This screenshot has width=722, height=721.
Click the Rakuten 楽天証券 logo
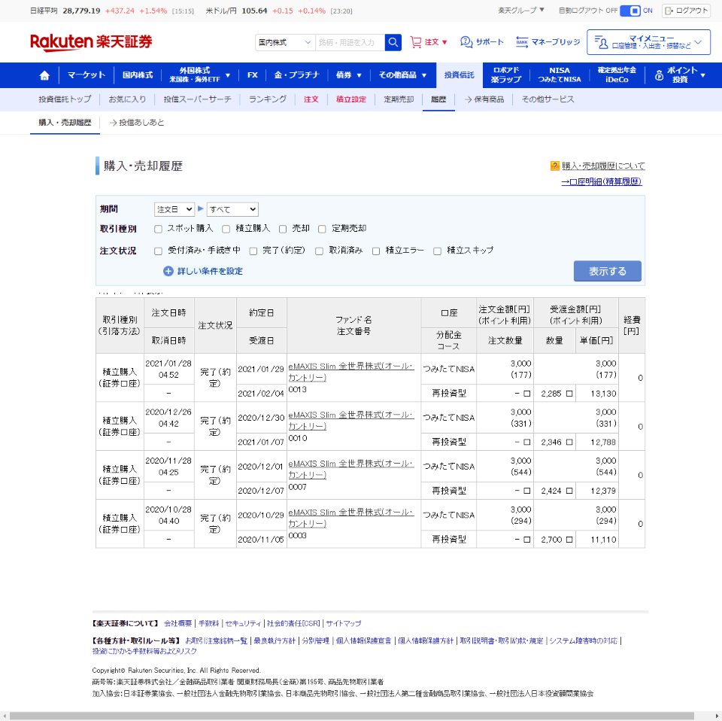coord(91,42)
